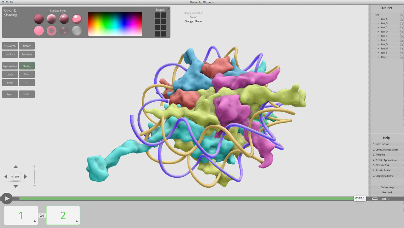The height and width of the screenshot is (228, 404).
Task: Expand the 1aoi_C chain node
Action: pos(378,27)
